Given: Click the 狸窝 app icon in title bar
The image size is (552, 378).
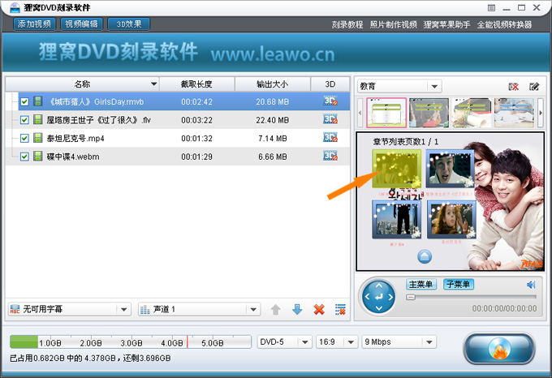Looking at the screenshot, I should 15,8.
